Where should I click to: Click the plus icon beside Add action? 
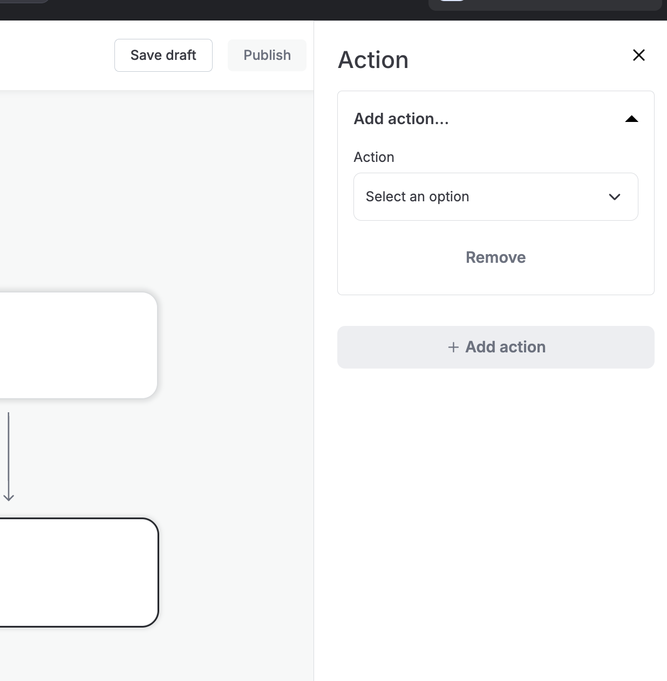453,347
